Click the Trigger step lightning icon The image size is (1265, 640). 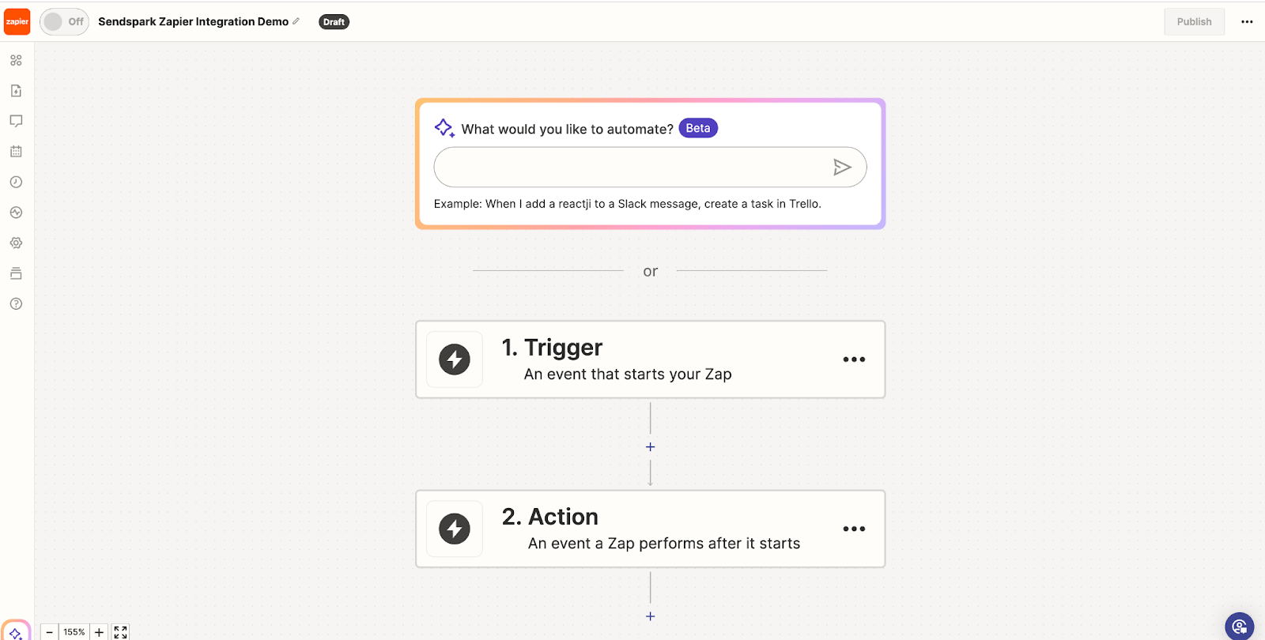[455, 360]
